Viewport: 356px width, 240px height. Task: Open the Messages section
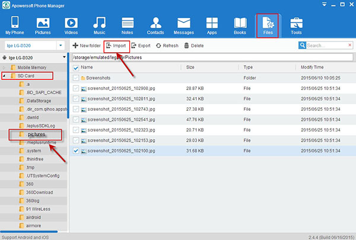(x=184, y=25)
